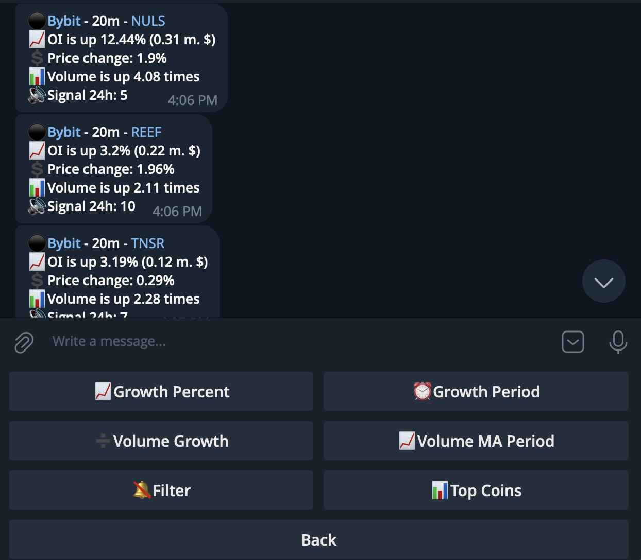The image size is (641, 560).
Task: Collapse the custom keyboard via the square chevron icon
Action: click(x=572, y=341)
